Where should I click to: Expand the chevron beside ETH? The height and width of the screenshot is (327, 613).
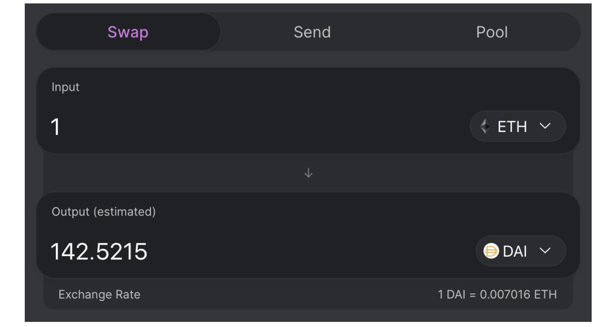(545, 126)
